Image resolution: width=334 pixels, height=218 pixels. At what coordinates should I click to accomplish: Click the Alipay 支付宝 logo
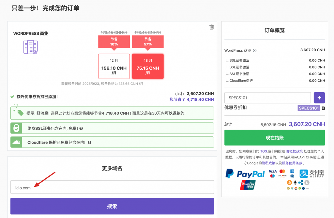[312, 174]
